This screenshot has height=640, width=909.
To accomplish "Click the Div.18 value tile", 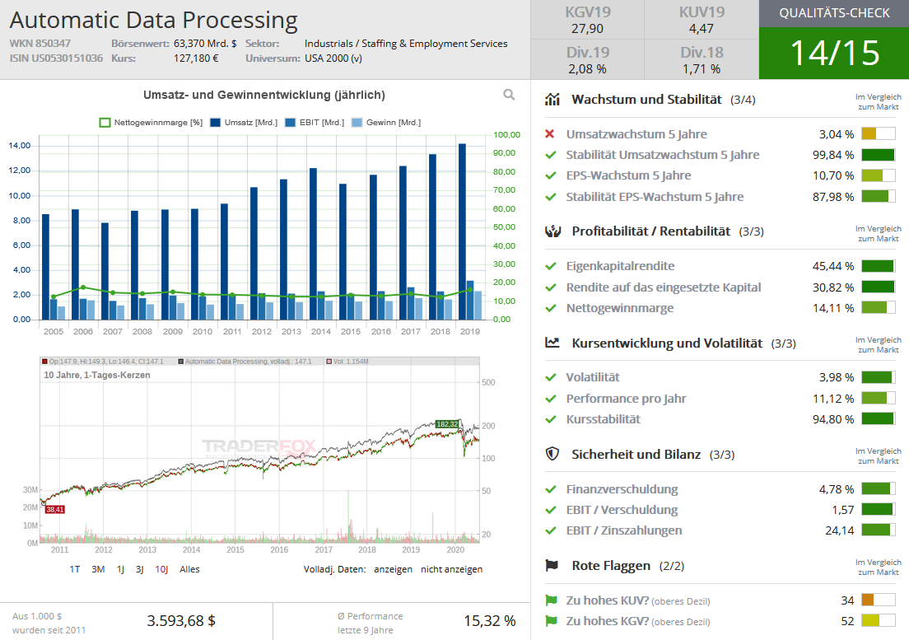I will tap(702, 60).
